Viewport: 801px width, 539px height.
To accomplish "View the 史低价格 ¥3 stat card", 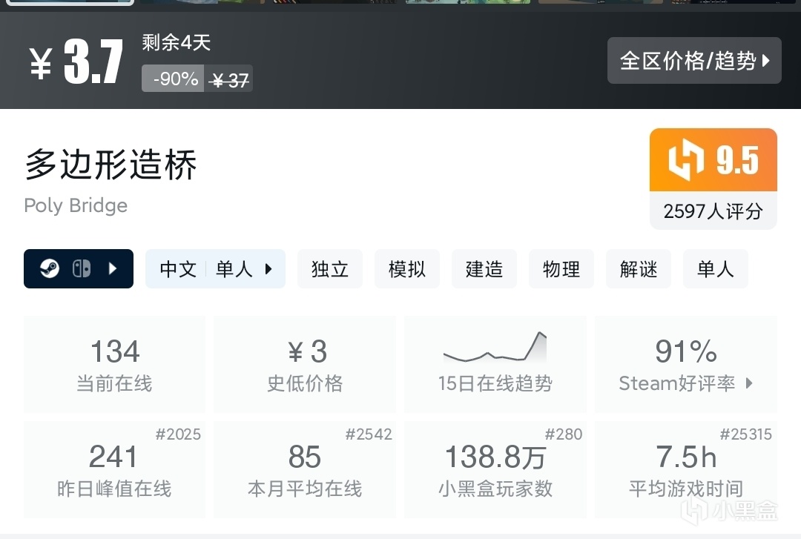I will pyautogui.click(x=305, y=364).
